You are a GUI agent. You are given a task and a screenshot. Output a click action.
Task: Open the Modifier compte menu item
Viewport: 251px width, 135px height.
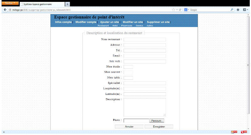click(86, 22)
